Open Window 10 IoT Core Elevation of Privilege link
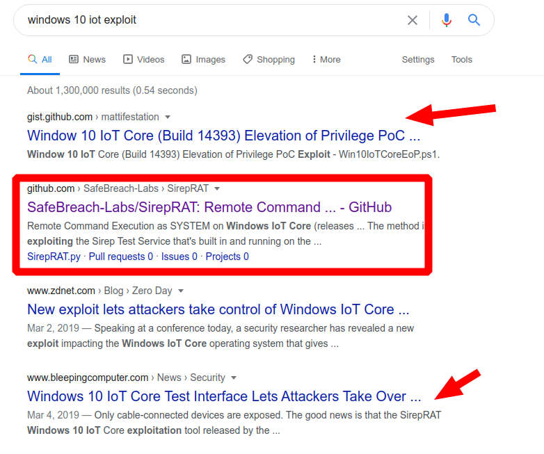This screenshot has width=544, height=454. (x=223, y=136)
